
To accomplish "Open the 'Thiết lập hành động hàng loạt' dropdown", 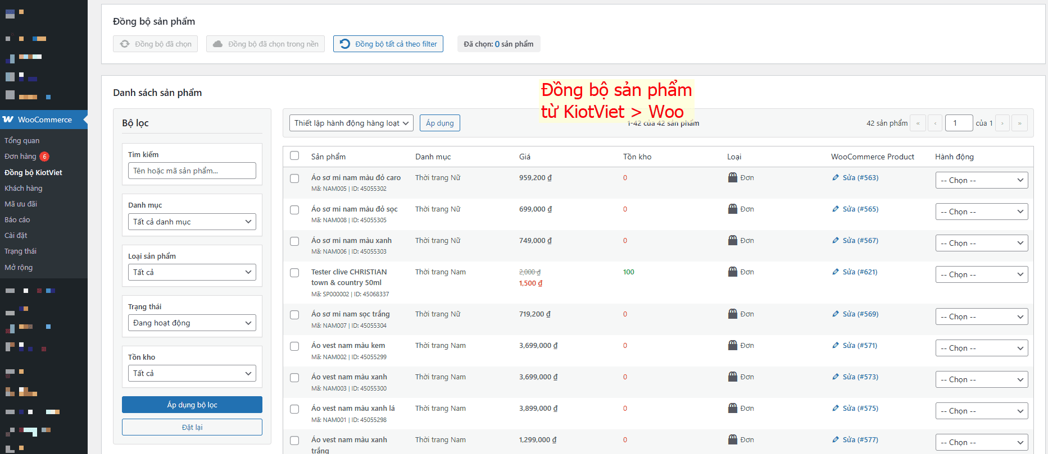I will point(351,123).
